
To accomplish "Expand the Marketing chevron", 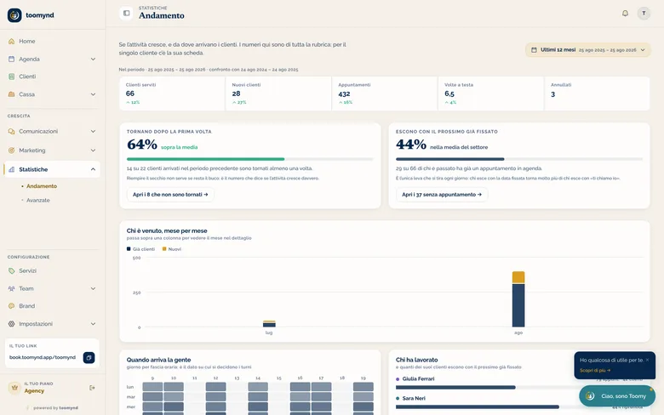I will point(93,151).
